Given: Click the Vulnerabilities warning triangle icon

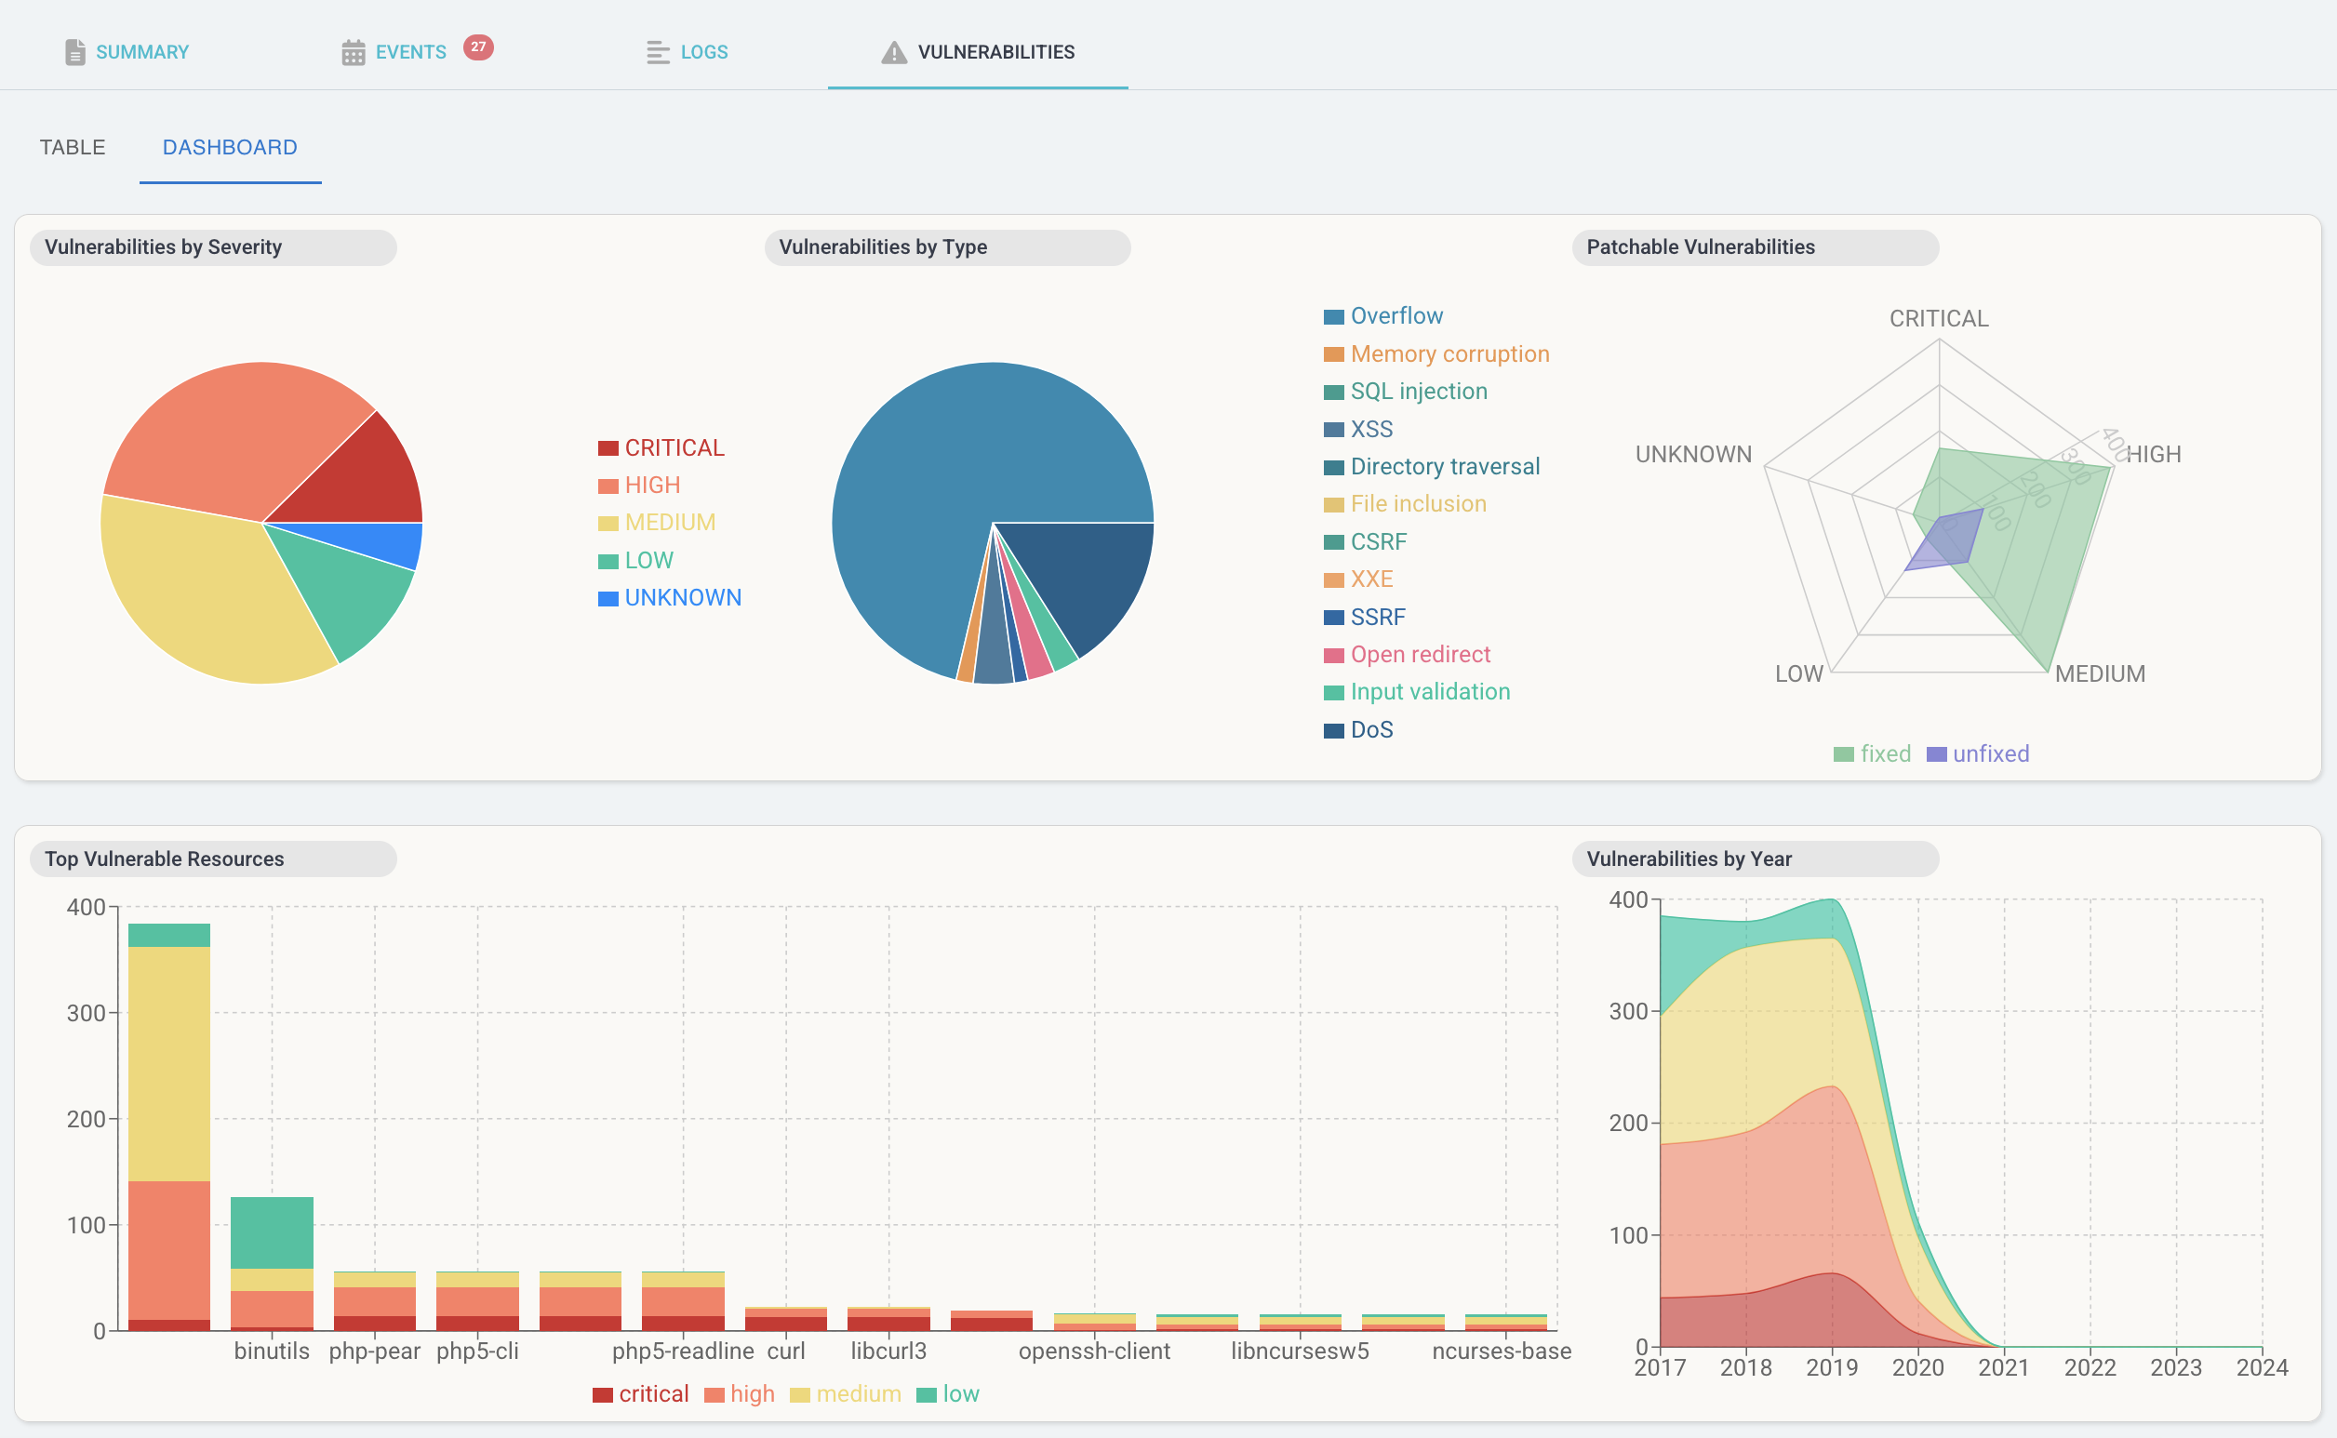Looking at the screenshot, I should click(893, 52).
